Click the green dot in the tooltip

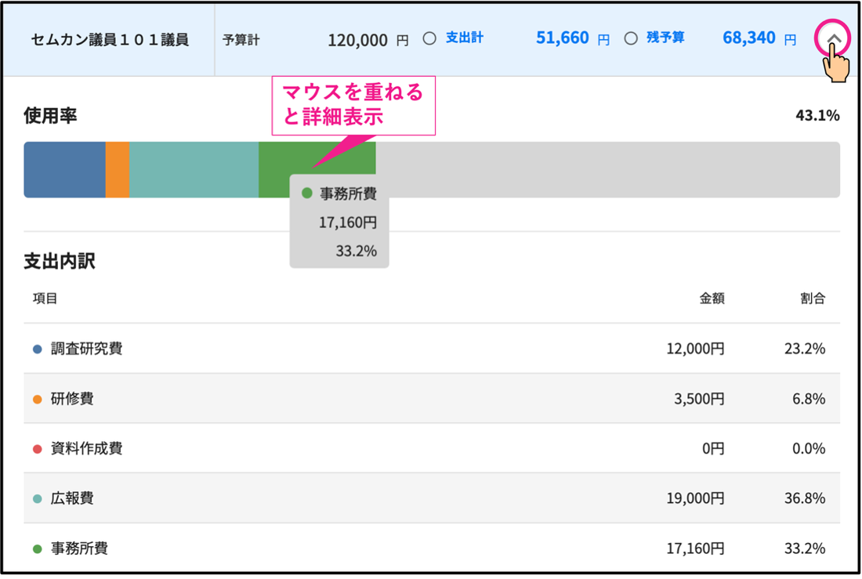click(x=307, y=194)
